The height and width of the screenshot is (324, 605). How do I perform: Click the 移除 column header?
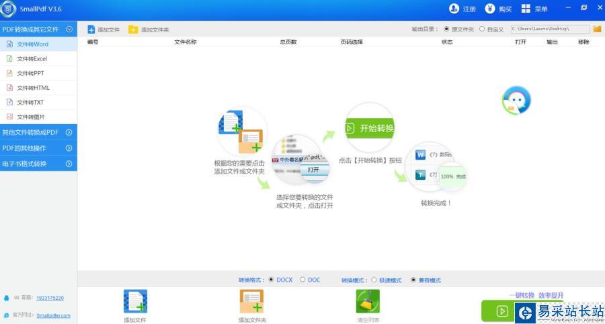click(x=583, y=42)
